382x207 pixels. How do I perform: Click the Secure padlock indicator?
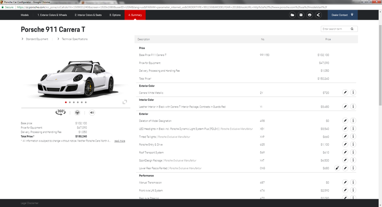(x=7, y=7)
